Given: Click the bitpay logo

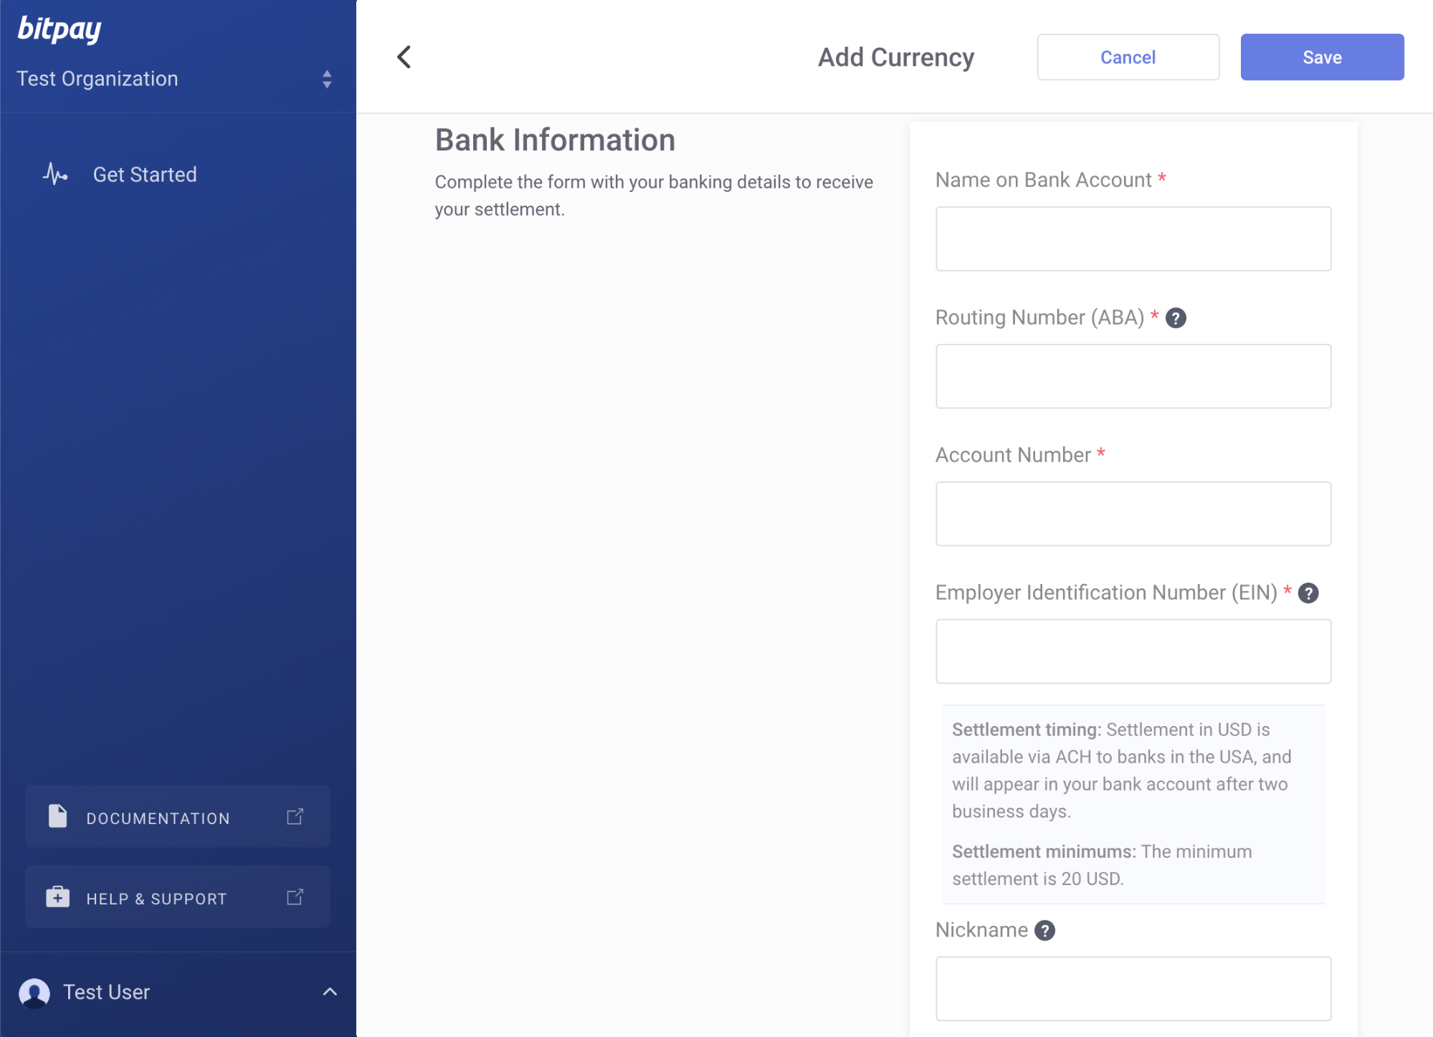Looking at the screenshot, I should (59, 29).
